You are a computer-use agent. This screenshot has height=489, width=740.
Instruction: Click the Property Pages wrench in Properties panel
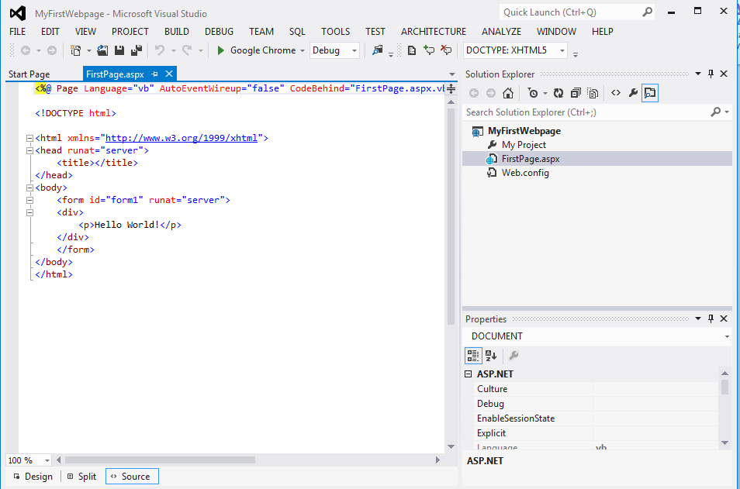pyautogui.click(x=514, y=356)
